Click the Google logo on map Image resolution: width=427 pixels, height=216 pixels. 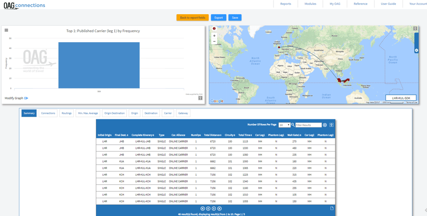click(217, 101)
